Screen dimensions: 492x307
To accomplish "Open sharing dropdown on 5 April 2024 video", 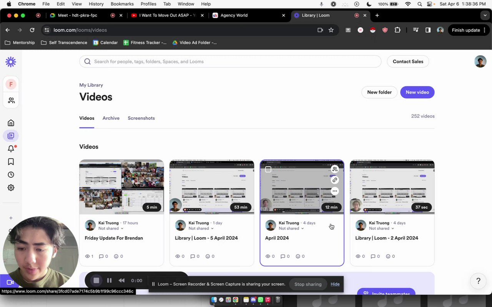I will (201, 228).
